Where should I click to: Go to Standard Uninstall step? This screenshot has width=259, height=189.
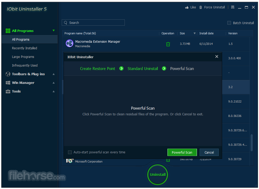143,69
